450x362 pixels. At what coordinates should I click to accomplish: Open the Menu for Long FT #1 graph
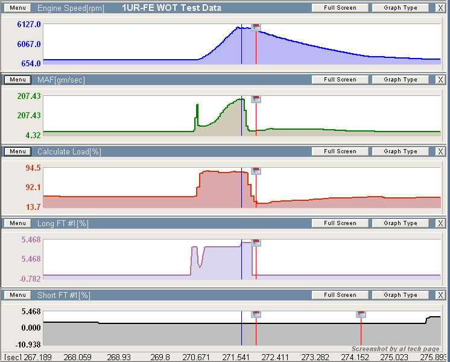(17, 223)
